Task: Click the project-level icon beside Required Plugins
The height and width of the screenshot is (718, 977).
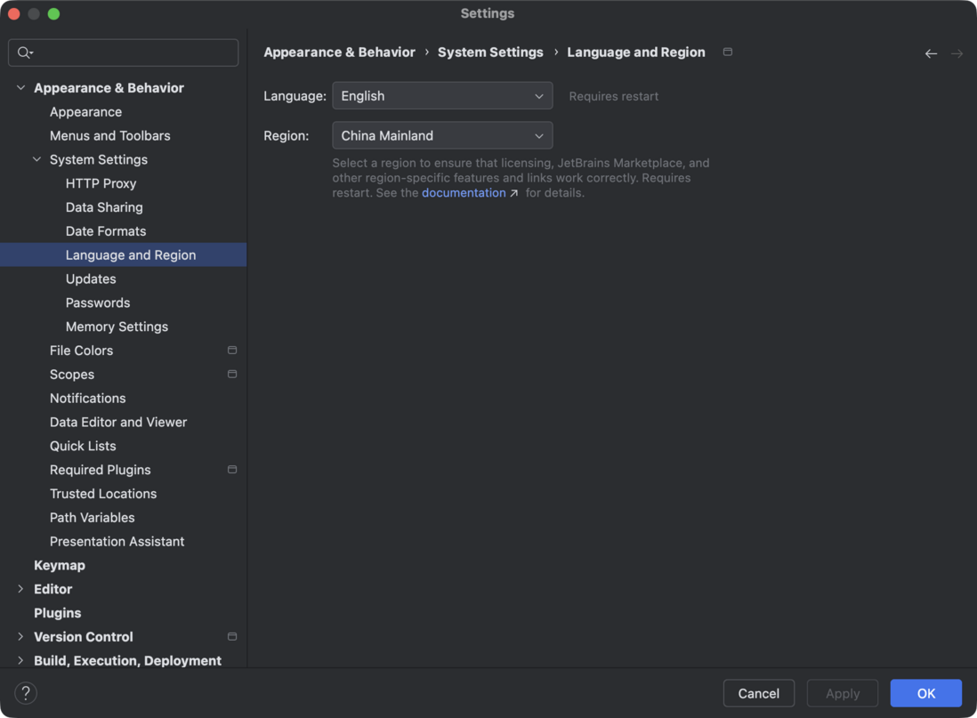Action: [x=232, y=470]
